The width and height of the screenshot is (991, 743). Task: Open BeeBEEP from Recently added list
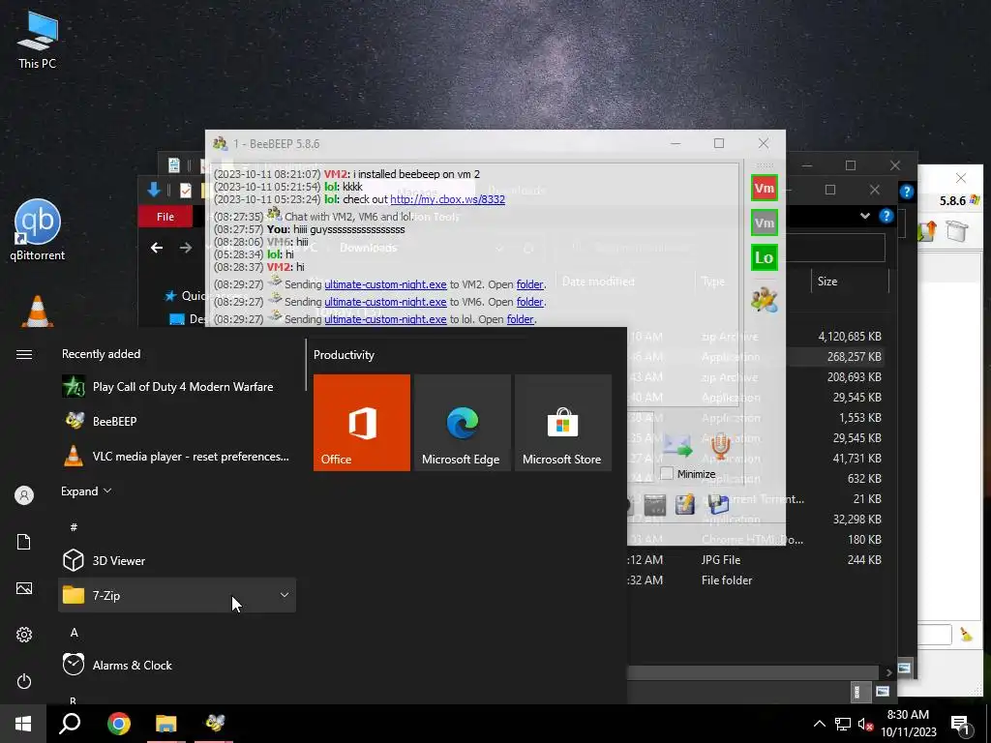tap(177, 422)
